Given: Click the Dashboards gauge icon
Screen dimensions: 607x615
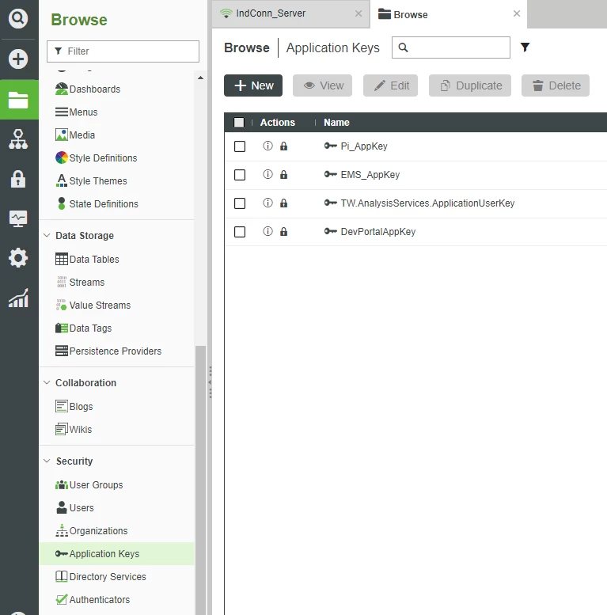Looking at the screenshot, I should [62, 89].
